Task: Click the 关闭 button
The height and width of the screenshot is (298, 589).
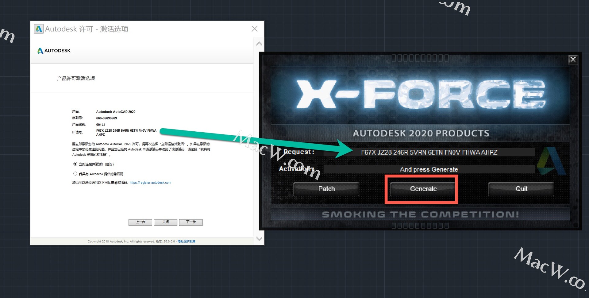Action: (166, 222)
